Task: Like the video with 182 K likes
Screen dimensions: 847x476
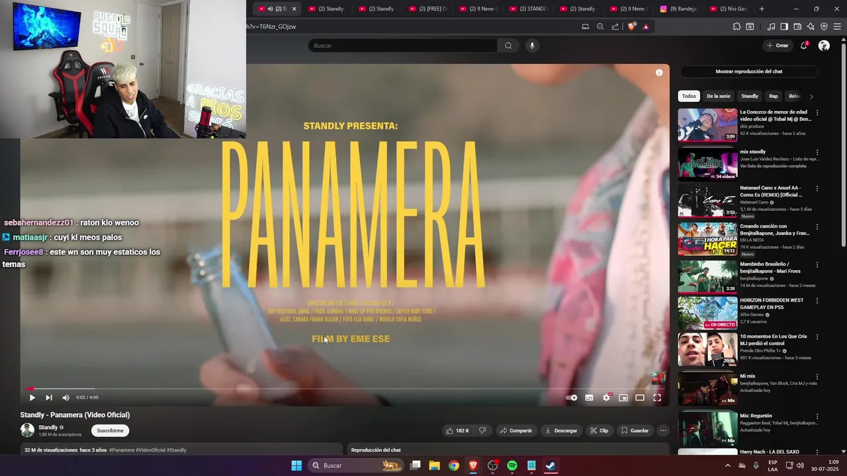Action: (457, 430)
